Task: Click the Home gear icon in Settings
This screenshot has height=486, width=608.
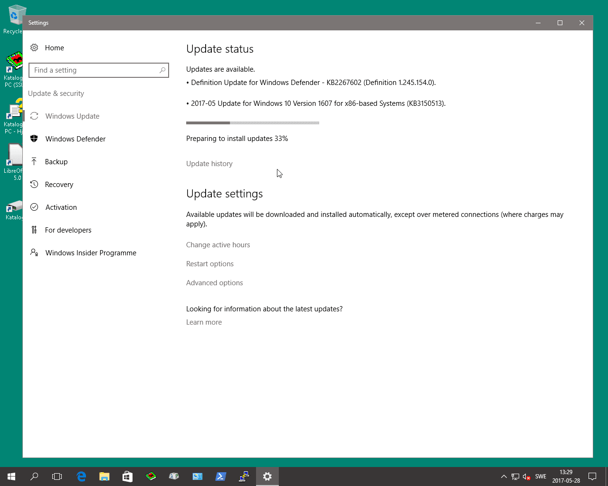Action: tap(34, 47)
